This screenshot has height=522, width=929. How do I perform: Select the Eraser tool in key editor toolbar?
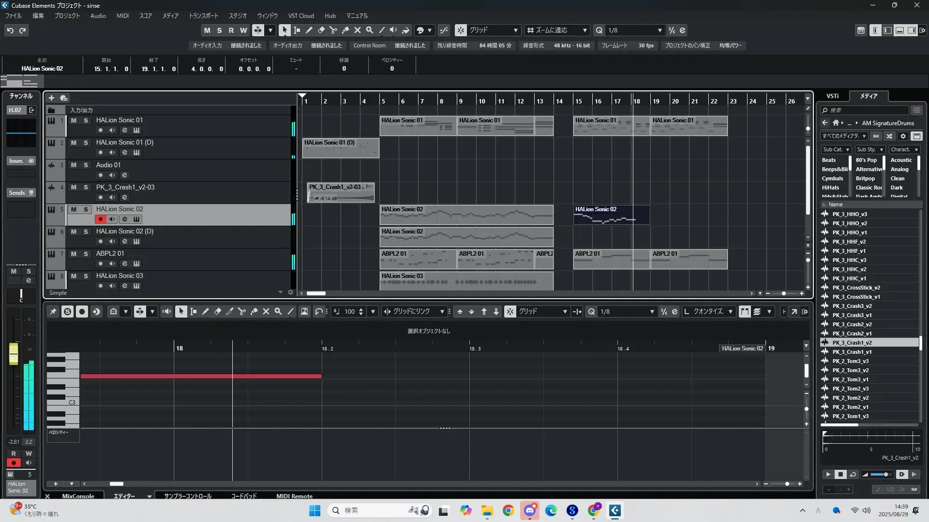[217, 312]
